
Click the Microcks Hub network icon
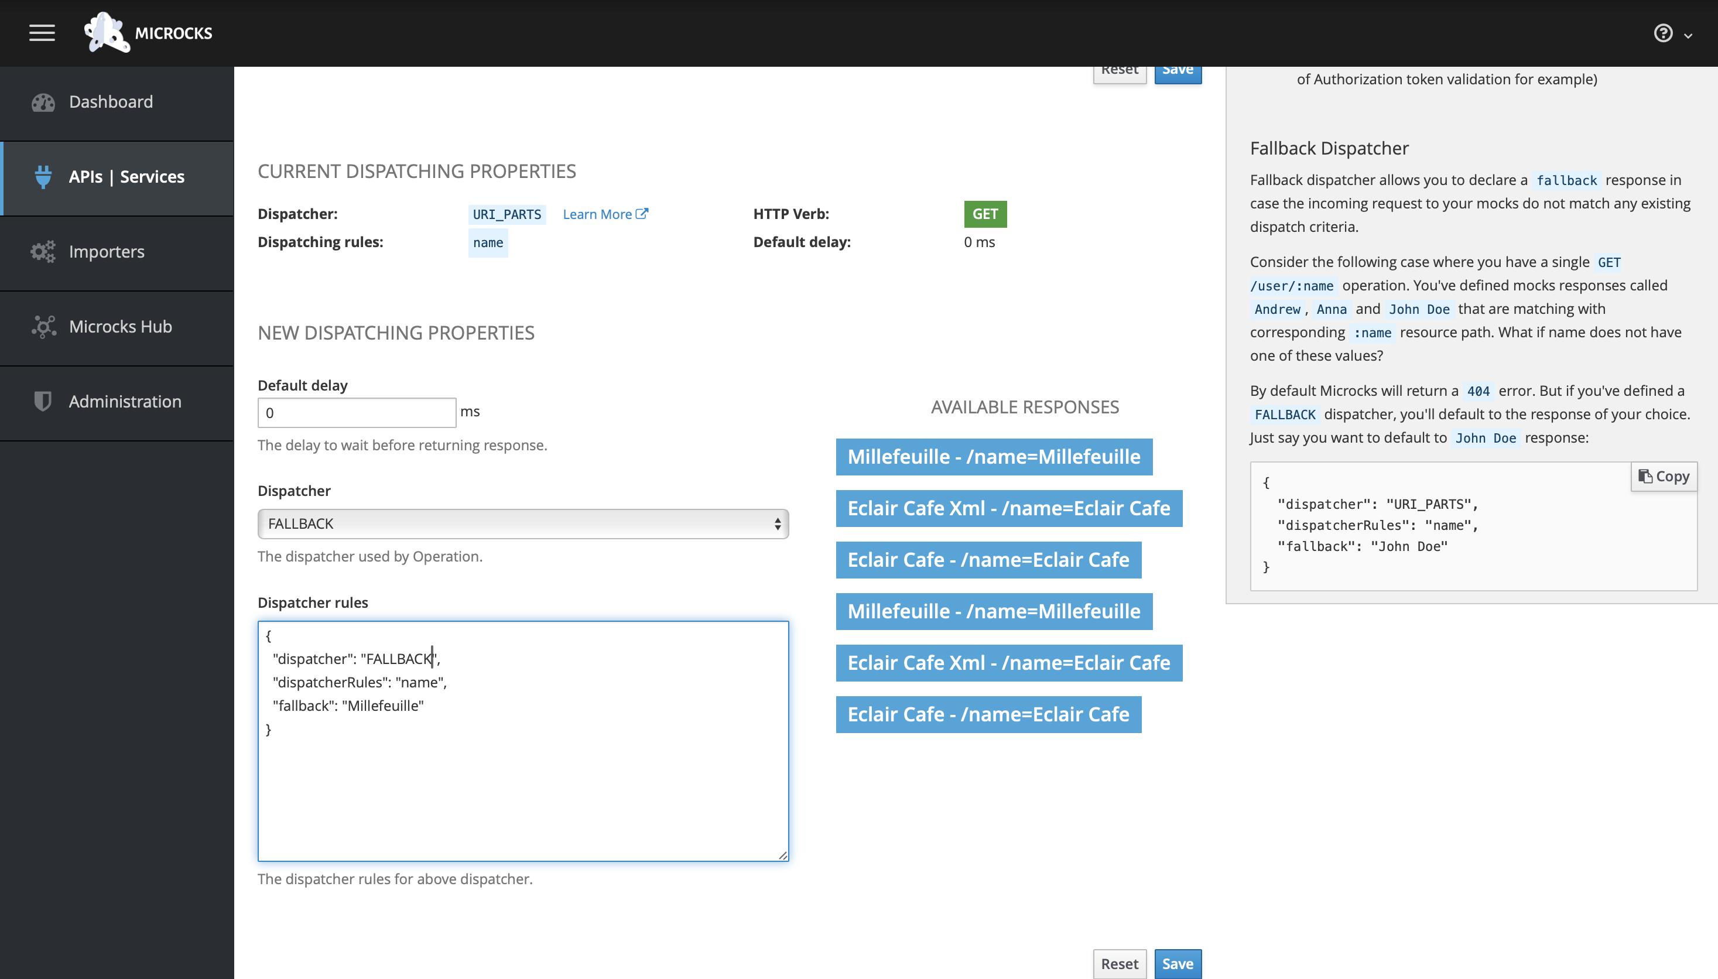pyautogui.click(x=43, y=327)
